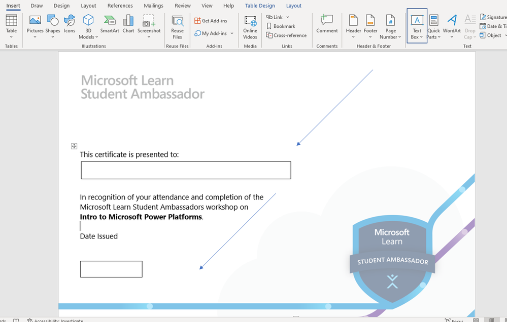Click the recipient name text box
The height and width of the screenshot is (322, 507).
pyautogui.click(x=186, y=170)
